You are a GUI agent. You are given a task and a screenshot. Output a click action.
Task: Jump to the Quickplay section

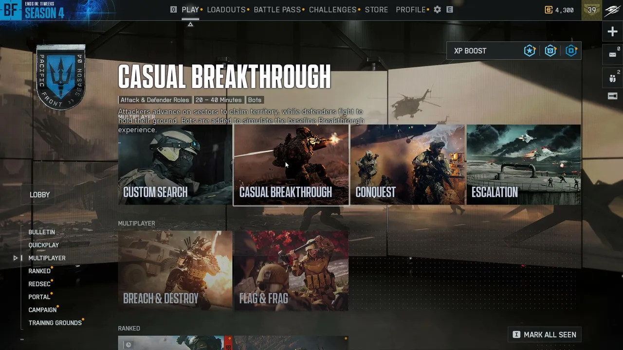pos(44,245)
